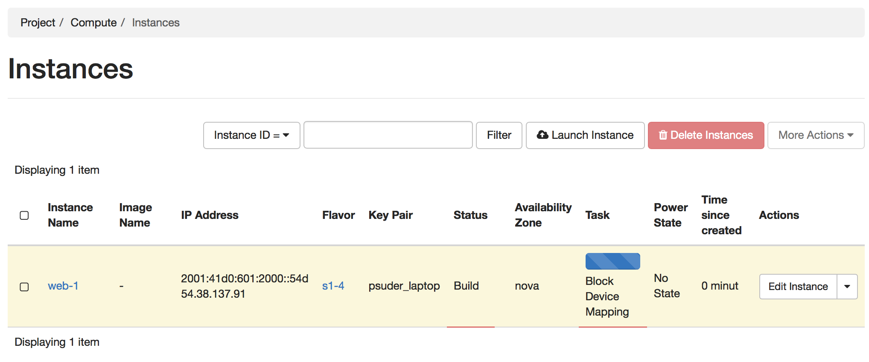869x362 pixels.
Task: Click the Power State column header
Action: coord(671,215)
